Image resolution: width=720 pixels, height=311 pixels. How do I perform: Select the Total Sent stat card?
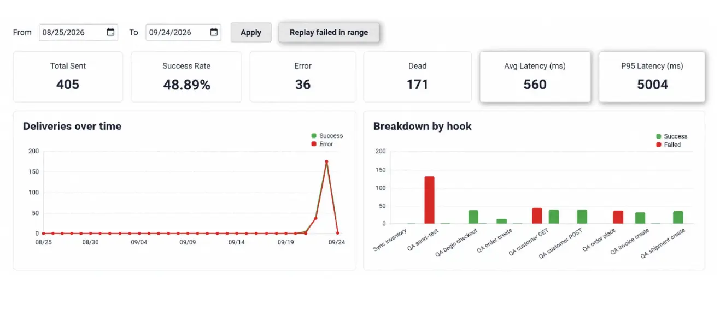coord(68,77)
